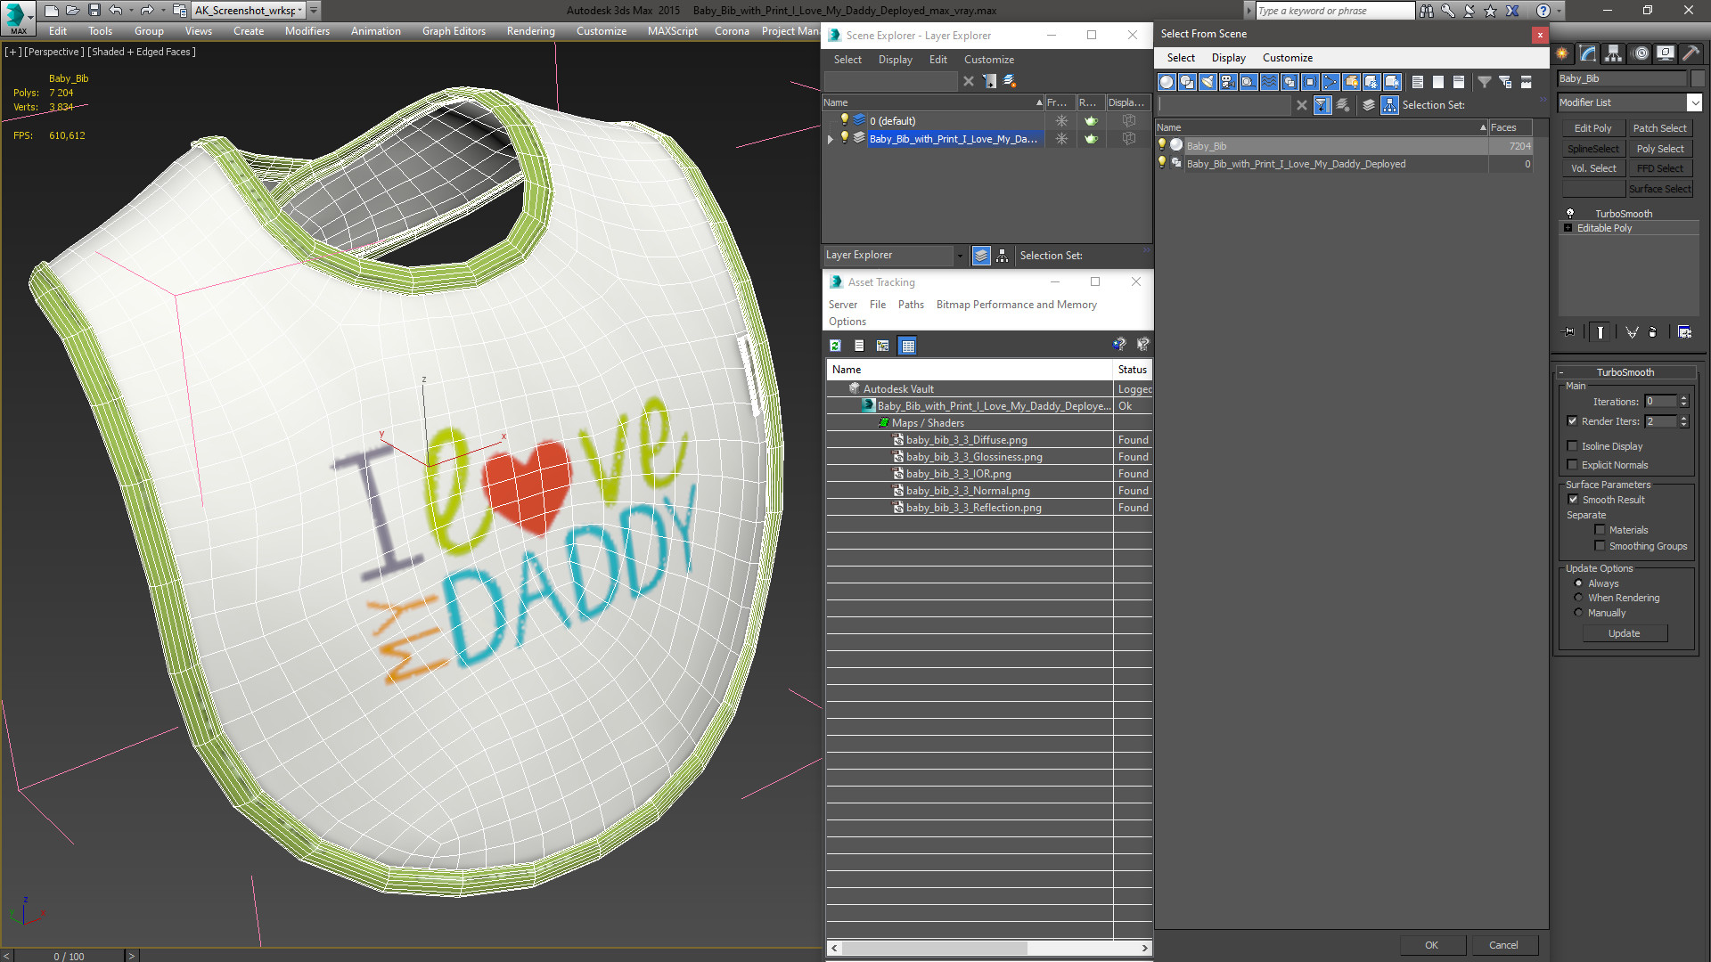Screen dimensions: 1711x962
Task: Open the Modifier List dropdown
Action: (x=1695, y=102)
